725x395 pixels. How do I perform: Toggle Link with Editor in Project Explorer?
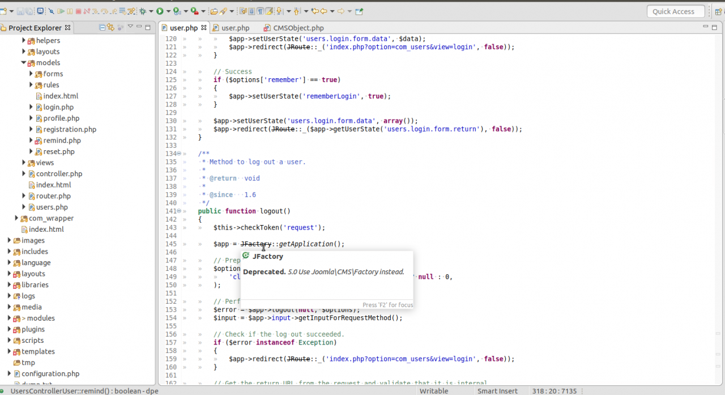pos(111,27)
